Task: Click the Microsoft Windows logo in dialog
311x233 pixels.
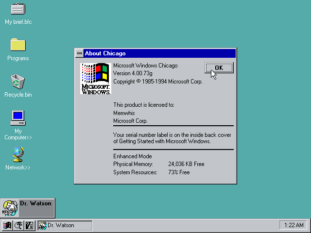Action: 95,78
